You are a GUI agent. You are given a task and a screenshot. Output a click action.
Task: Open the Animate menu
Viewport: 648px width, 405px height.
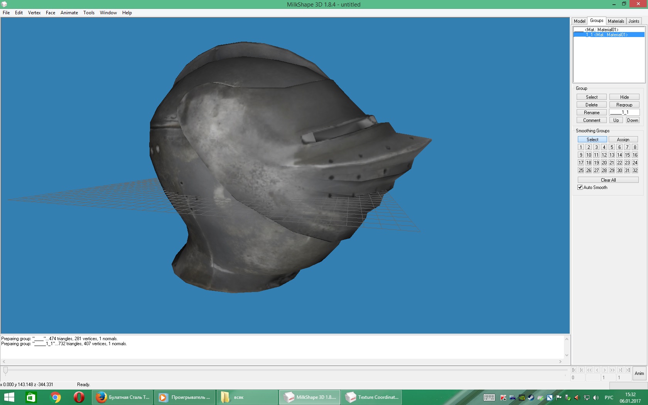69,13
